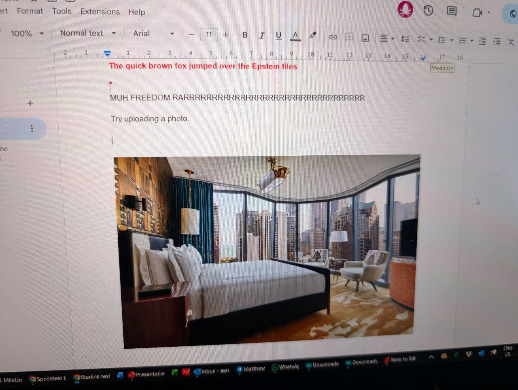Open version history clock icon
The height and width of the screenshot is (390, 518).
(x=428, y=11)
